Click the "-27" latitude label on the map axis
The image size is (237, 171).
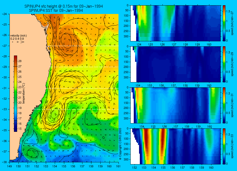coord(4,46)
